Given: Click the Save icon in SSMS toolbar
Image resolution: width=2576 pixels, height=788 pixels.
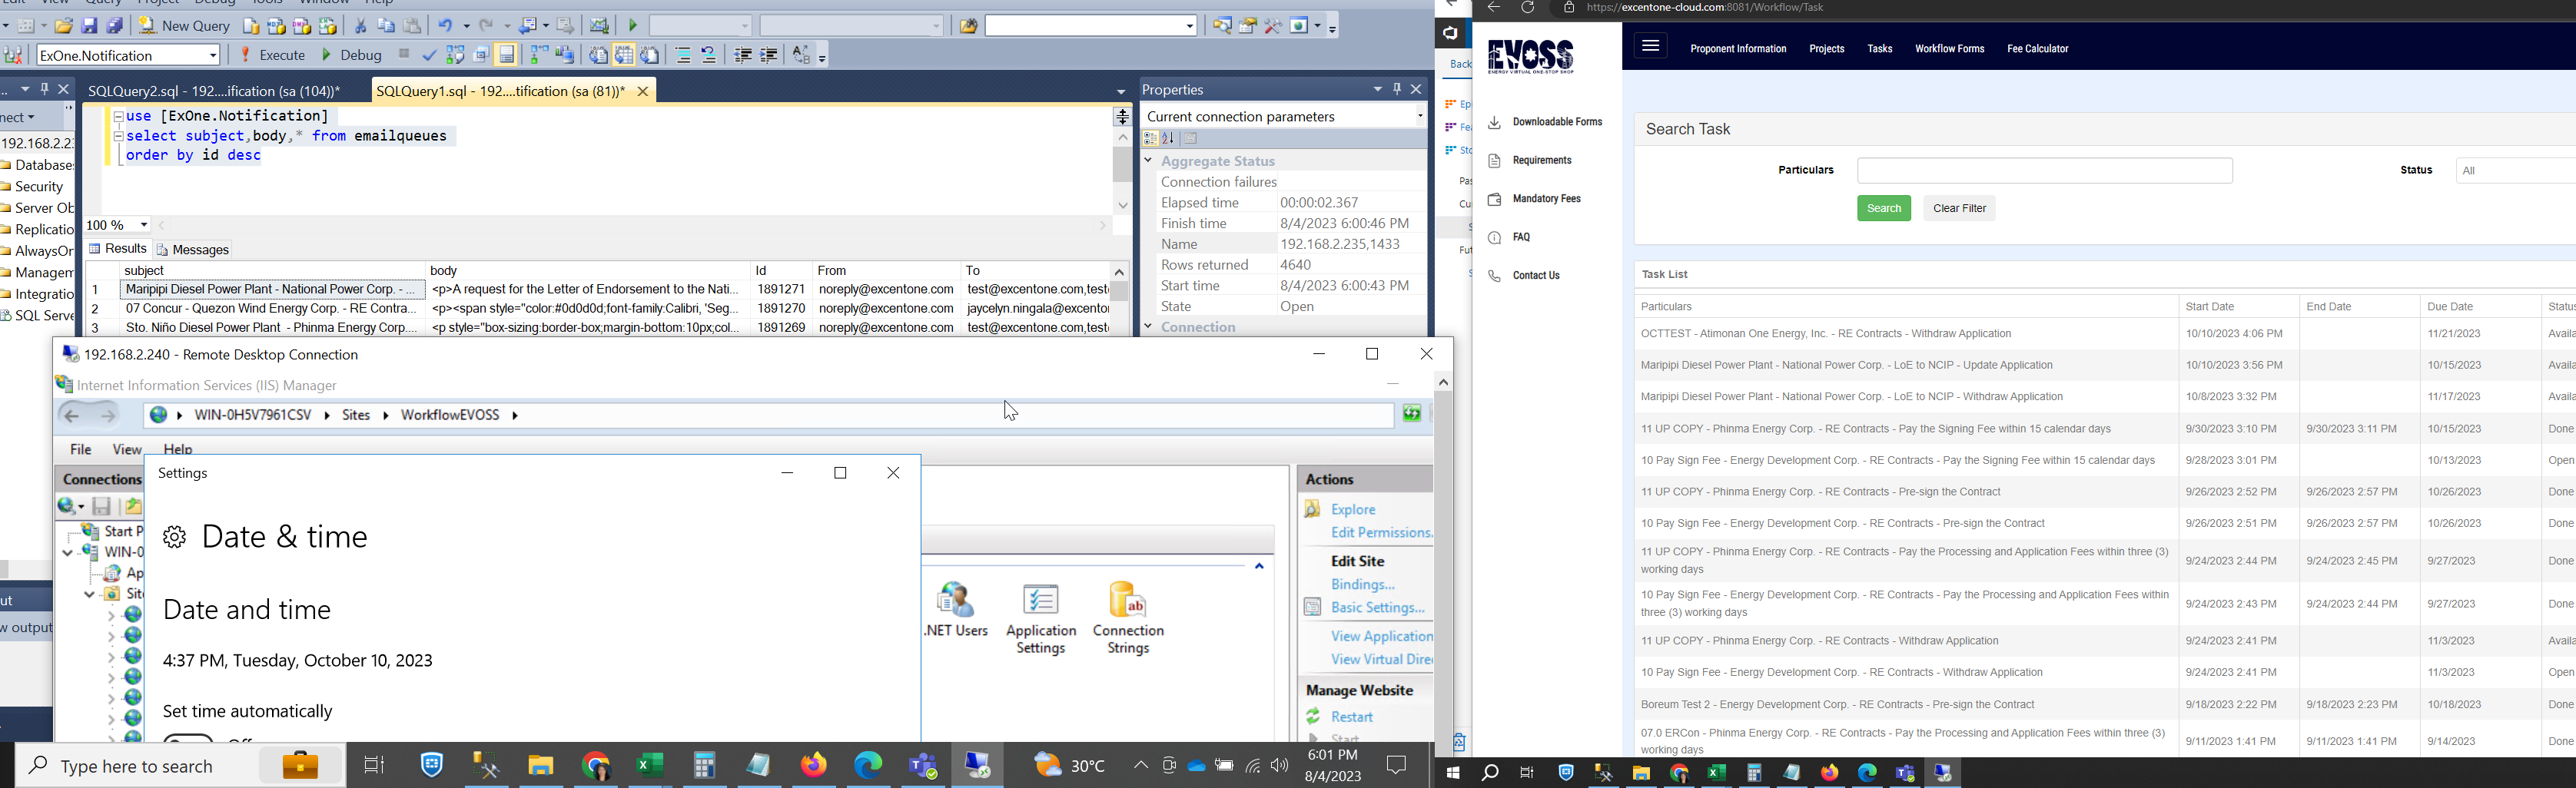Looking at the screenshot, I should (x=89, y=27).
